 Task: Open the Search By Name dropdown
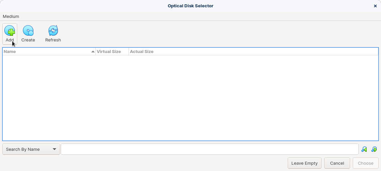(x=31, y=149)
